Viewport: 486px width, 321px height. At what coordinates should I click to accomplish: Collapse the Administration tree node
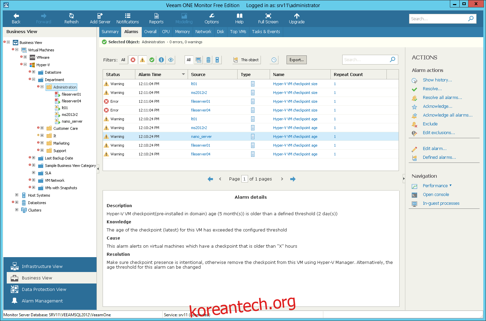click(42, 87)
